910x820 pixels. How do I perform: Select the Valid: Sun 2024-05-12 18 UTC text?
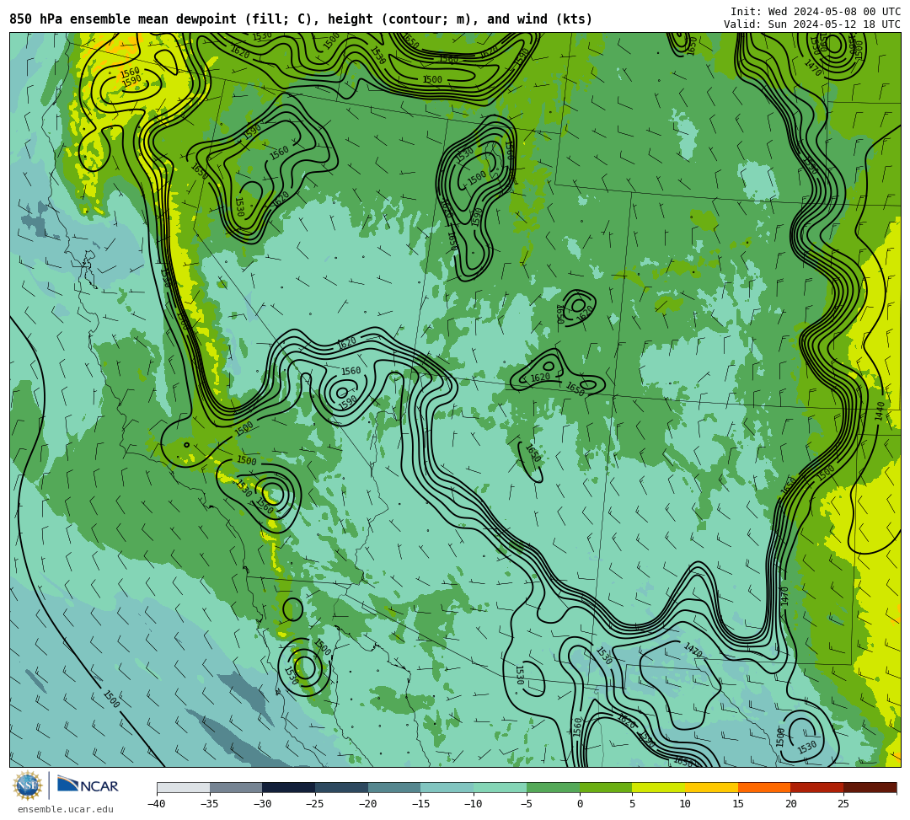(x=812, y=24)
